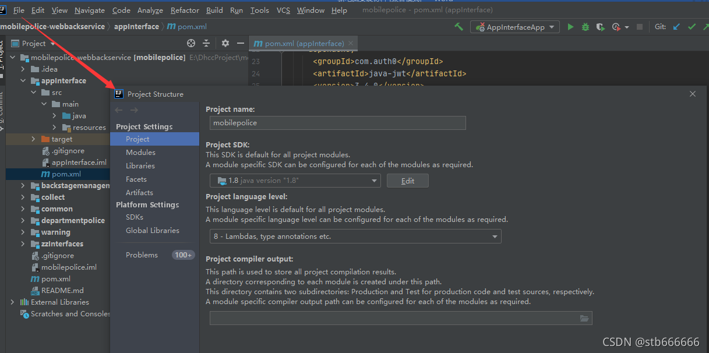Open Problems section with 100+ badge
The width and height of the screenshot is (709, 353).
154,255
